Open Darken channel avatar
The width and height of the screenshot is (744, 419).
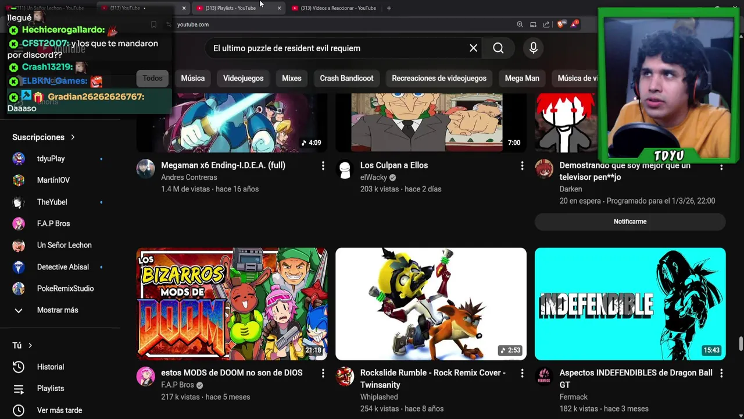544,169
